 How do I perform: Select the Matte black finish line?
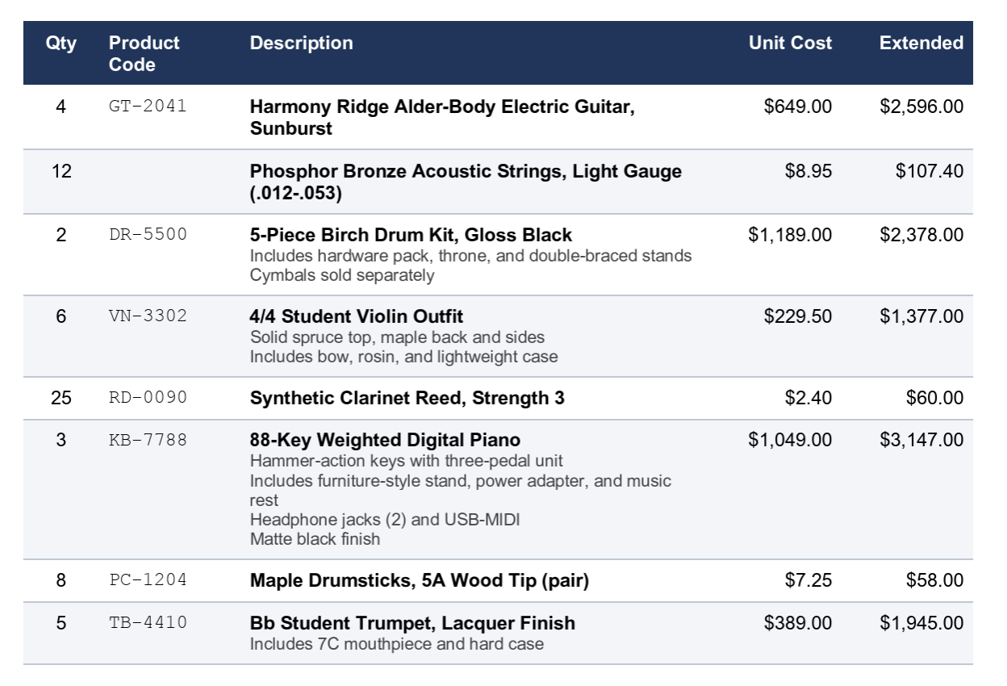(x=315, y=539)
